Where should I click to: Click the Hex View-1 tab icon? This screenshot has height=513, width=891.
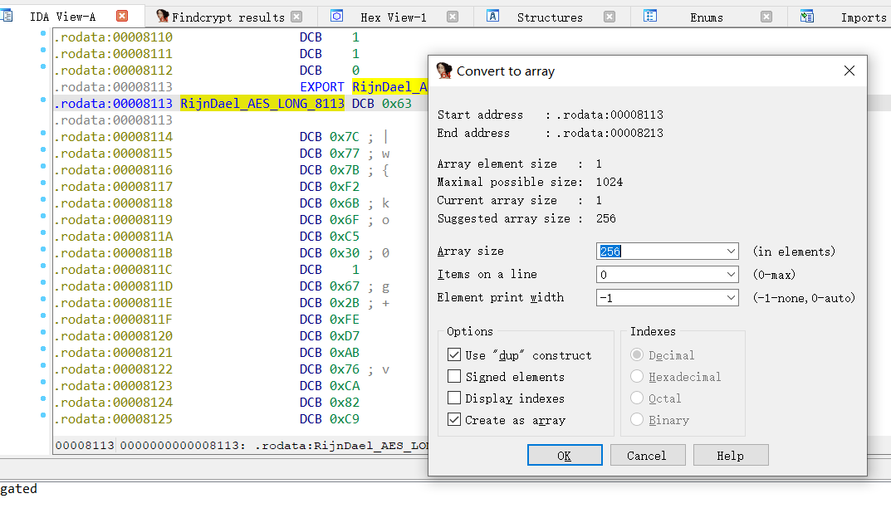[x=336, y=17]
